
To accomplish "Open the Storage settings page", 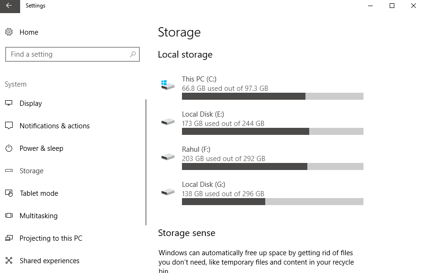I will (x=31, y=171).
